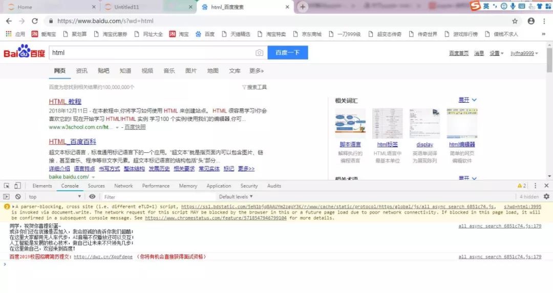
Task: Open the 搜索工具 filter
Action: (x=254, y=87)
